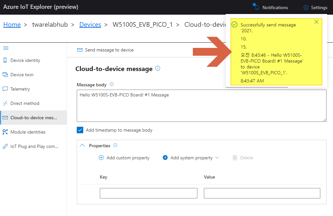Toggle Add timestamp to message body checkbox

(80, 130)
